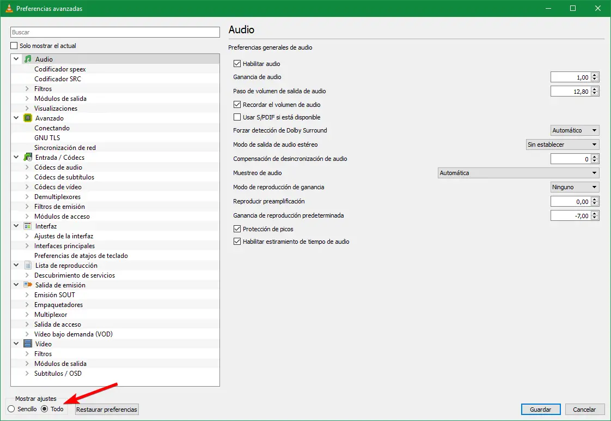Select the Todo radio button

coord(45,409)
